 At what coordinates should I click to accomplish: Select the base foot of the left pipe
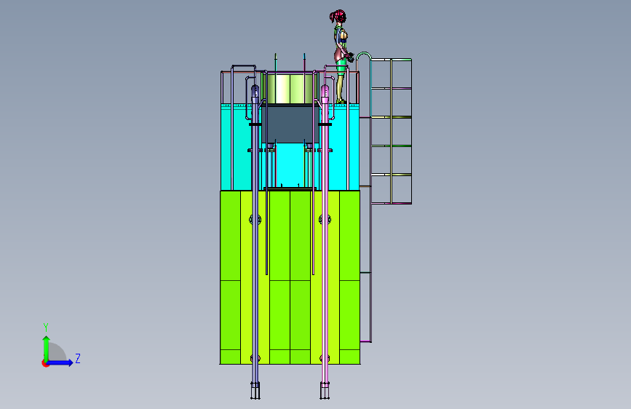pos(255,391)
